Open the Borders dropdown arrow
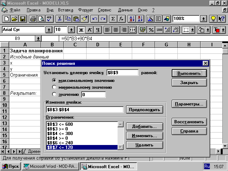The height and width of the screenshot is (171, 228). 193,30
